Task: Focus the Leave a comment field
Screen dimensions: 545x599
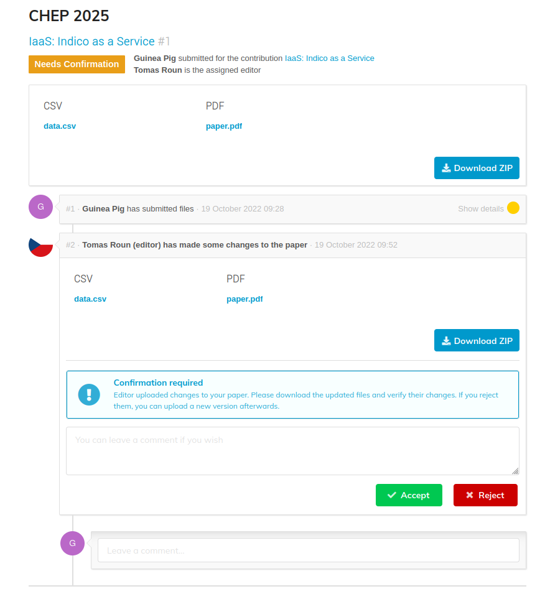Action: pos(309,550)
